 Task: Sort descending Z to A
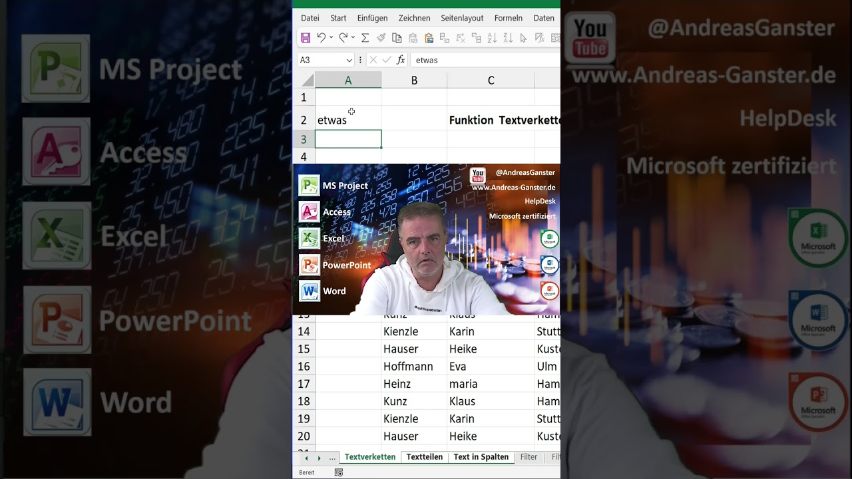tap(508, 38)
